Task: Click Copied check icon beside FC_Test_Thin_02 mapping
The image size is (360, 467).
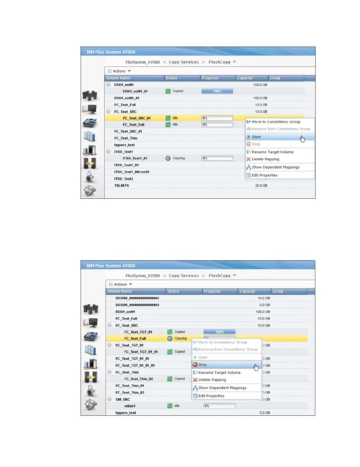Action: (x=170, y=379)
